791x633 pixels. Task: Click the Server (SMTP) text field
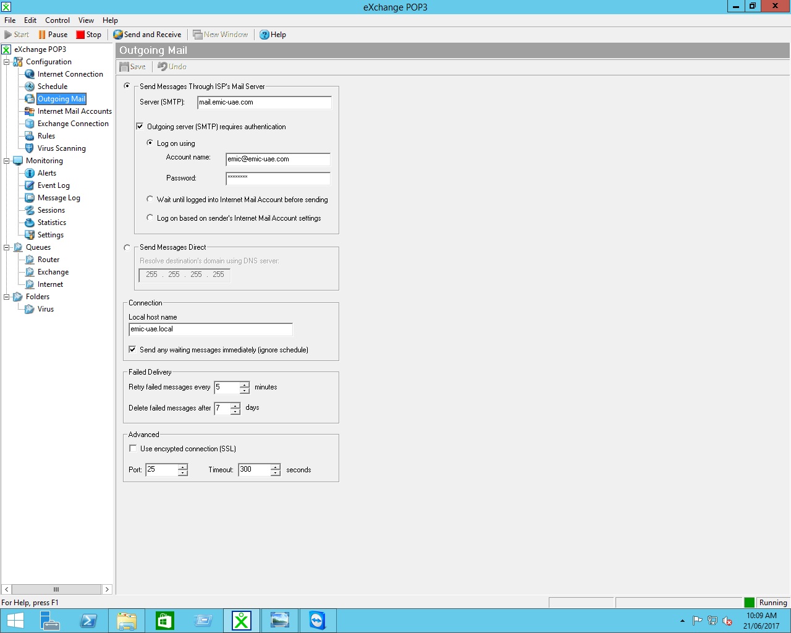(264, 103)
